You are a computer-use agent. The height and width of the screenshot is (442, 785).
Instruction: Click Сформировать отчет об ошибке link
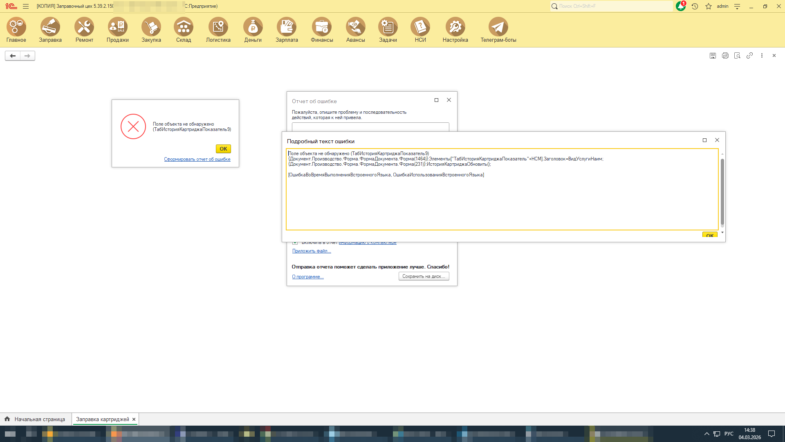197,159
